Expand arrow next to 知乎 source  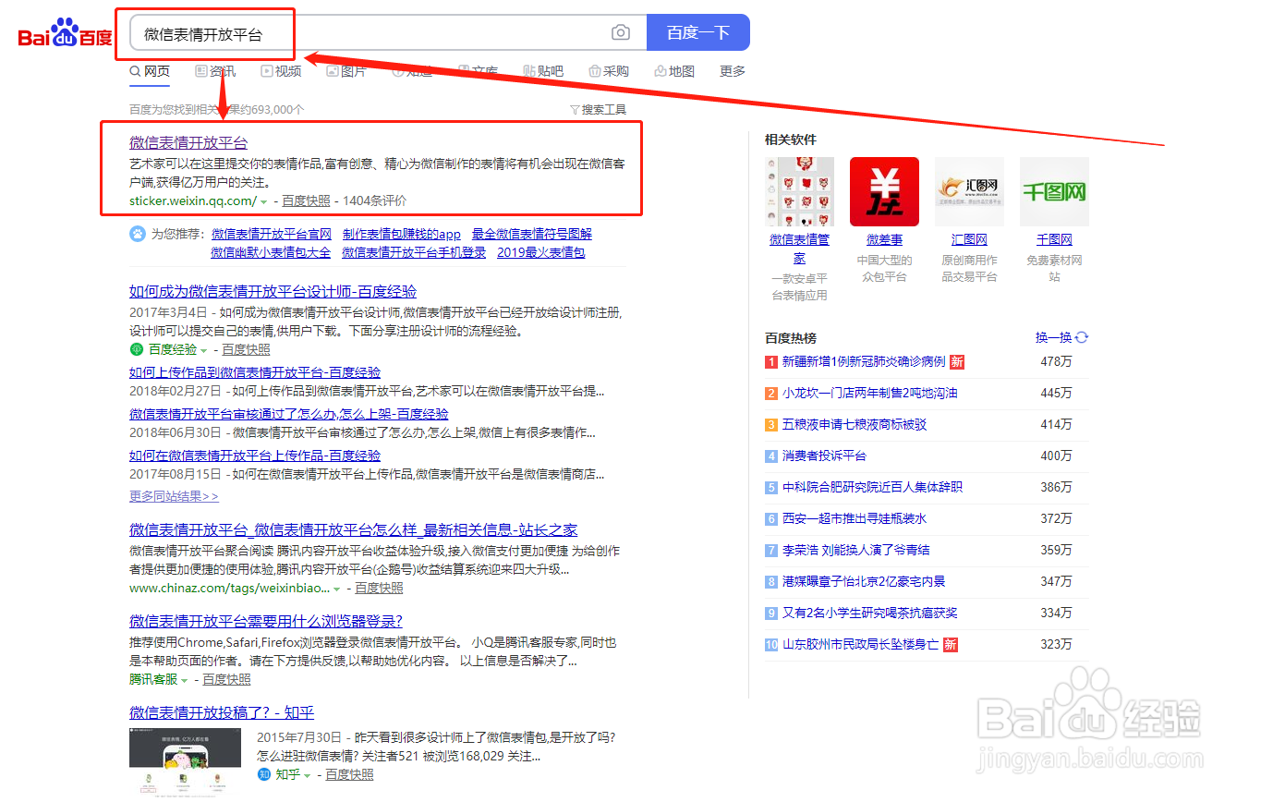[308, 775]
